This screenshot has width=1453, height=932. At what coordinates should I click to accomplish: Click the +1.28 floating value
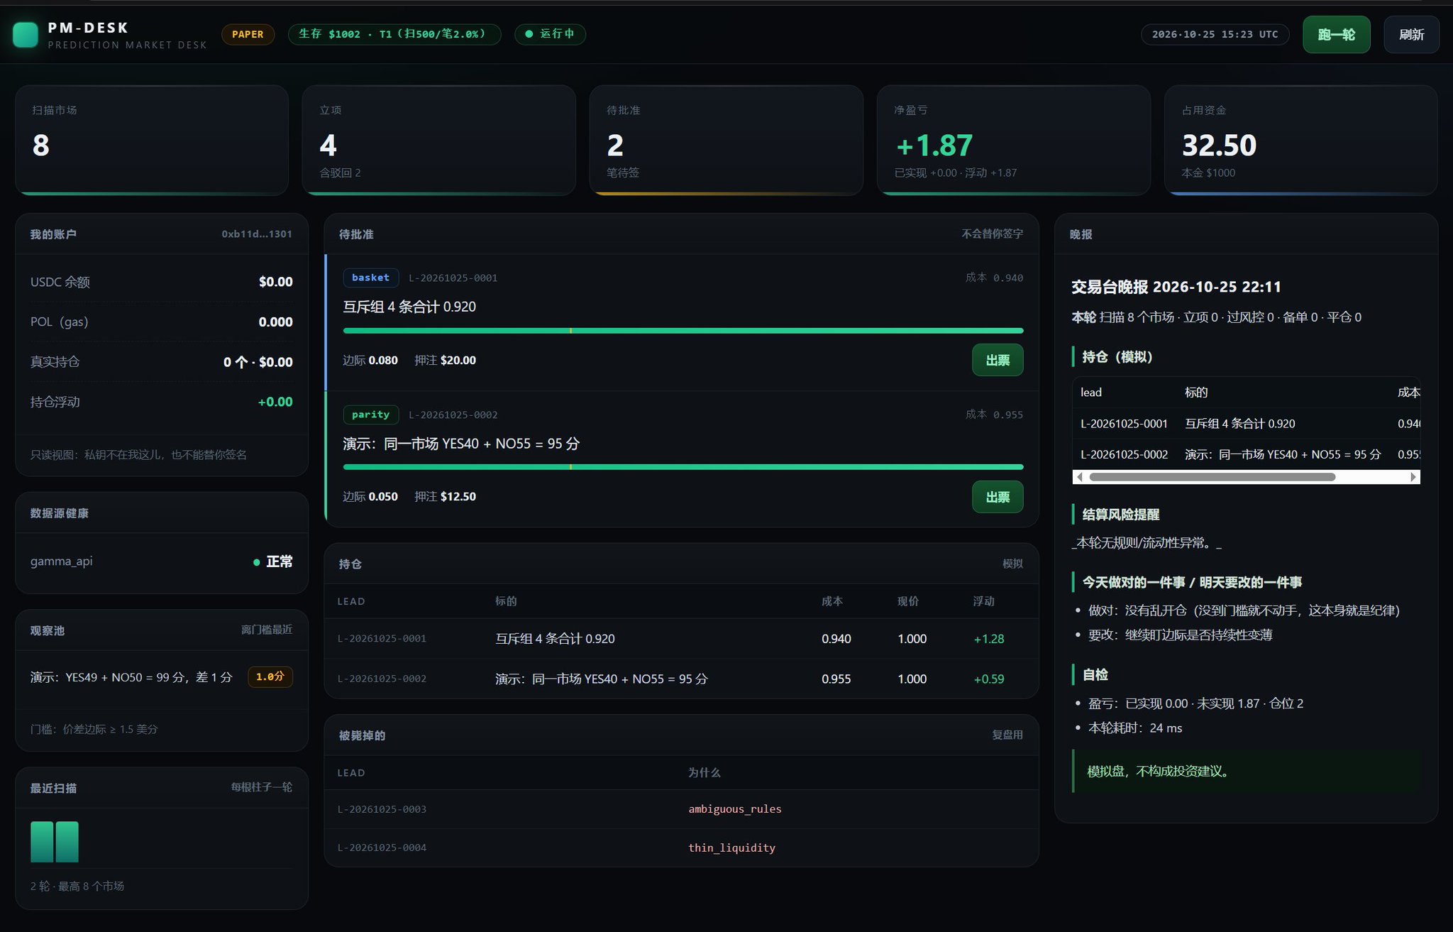coord(988,639)
